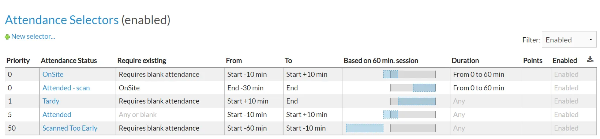600x139 pixels.
Task: Open the Attended selector link
Action: coord(57,114)
